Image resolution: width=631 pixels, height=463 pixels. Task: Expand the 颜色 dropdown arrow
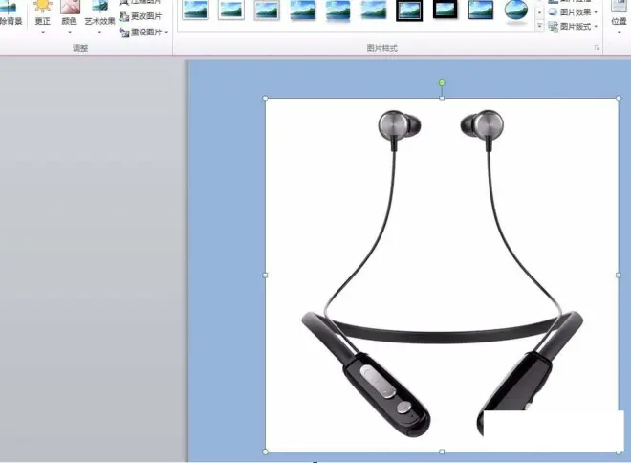(70, 33)
